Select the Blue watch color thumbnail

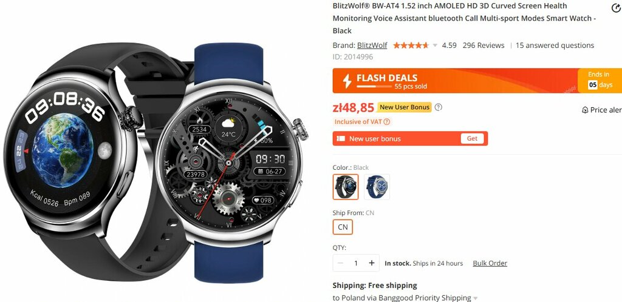tap(377, 187)
